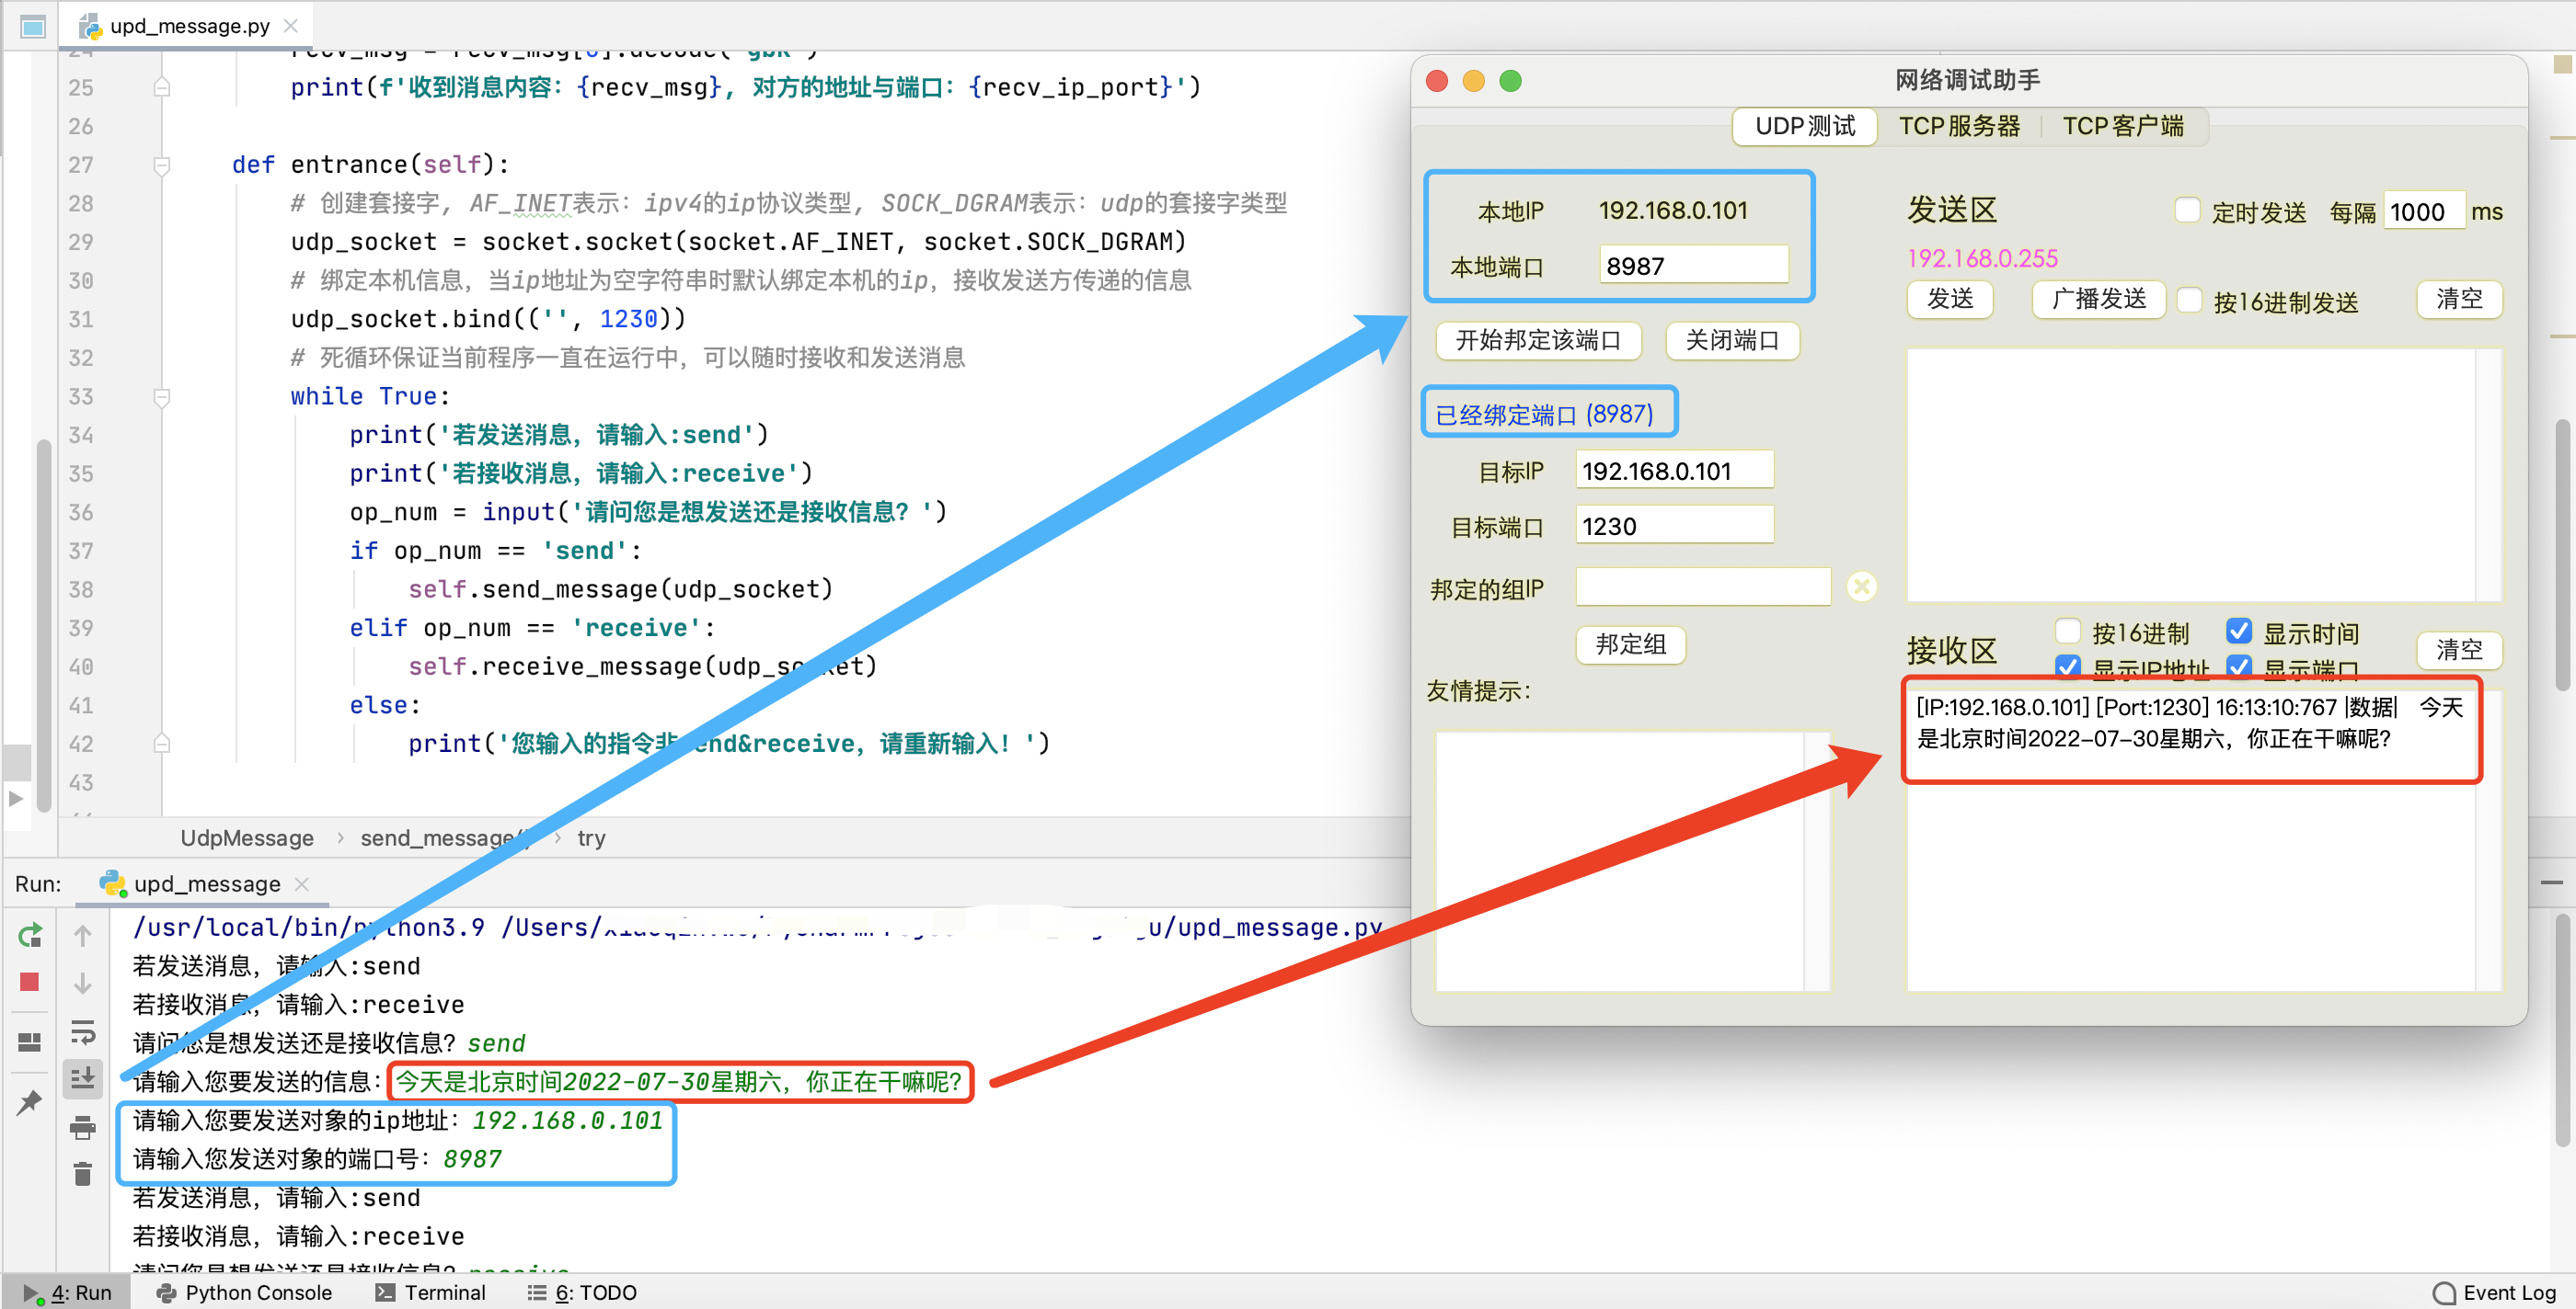This screenshot has width=2576, height=1309.
Task: Click inside the 发送区 message text area
Action: [x=2191, y=474]
